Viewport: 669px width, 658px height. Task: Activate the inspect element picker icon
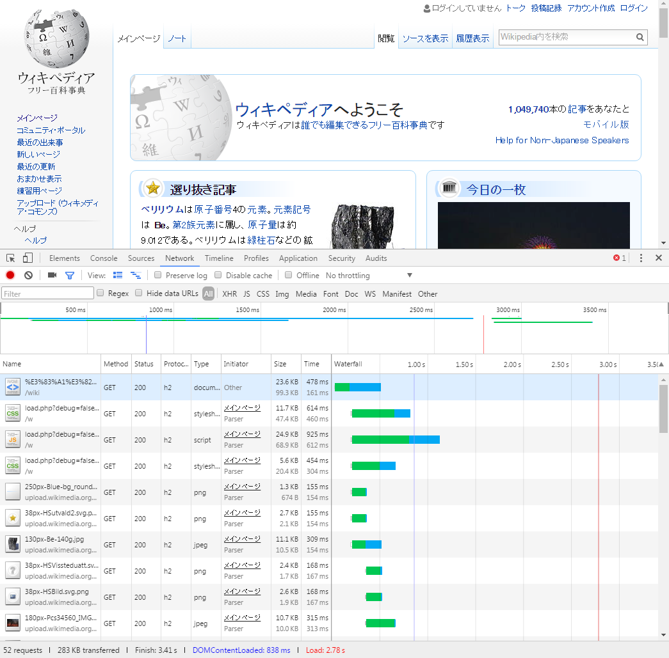coord(11,258)
